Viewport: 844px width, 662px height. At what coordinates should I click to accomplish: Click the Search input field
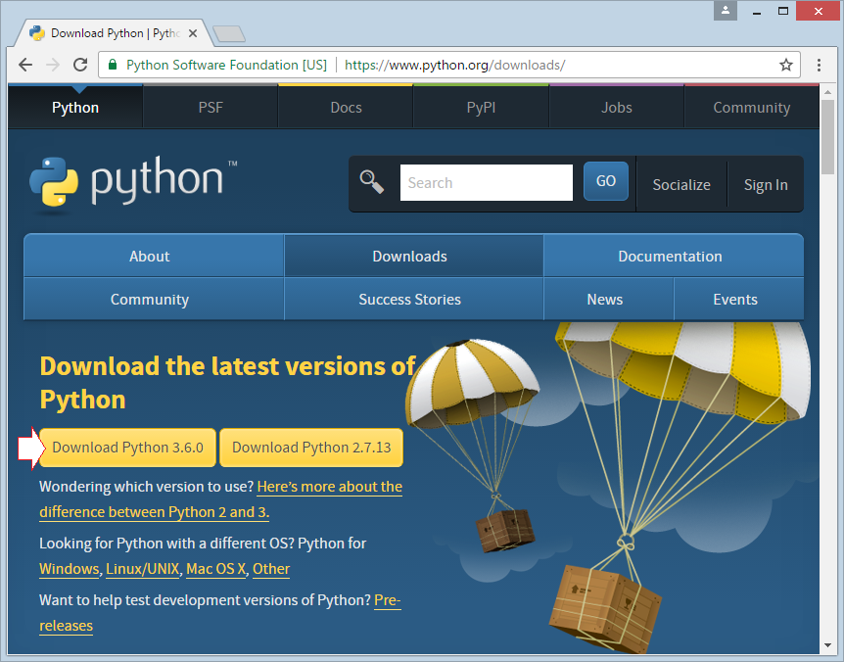[x=486, y=182]
